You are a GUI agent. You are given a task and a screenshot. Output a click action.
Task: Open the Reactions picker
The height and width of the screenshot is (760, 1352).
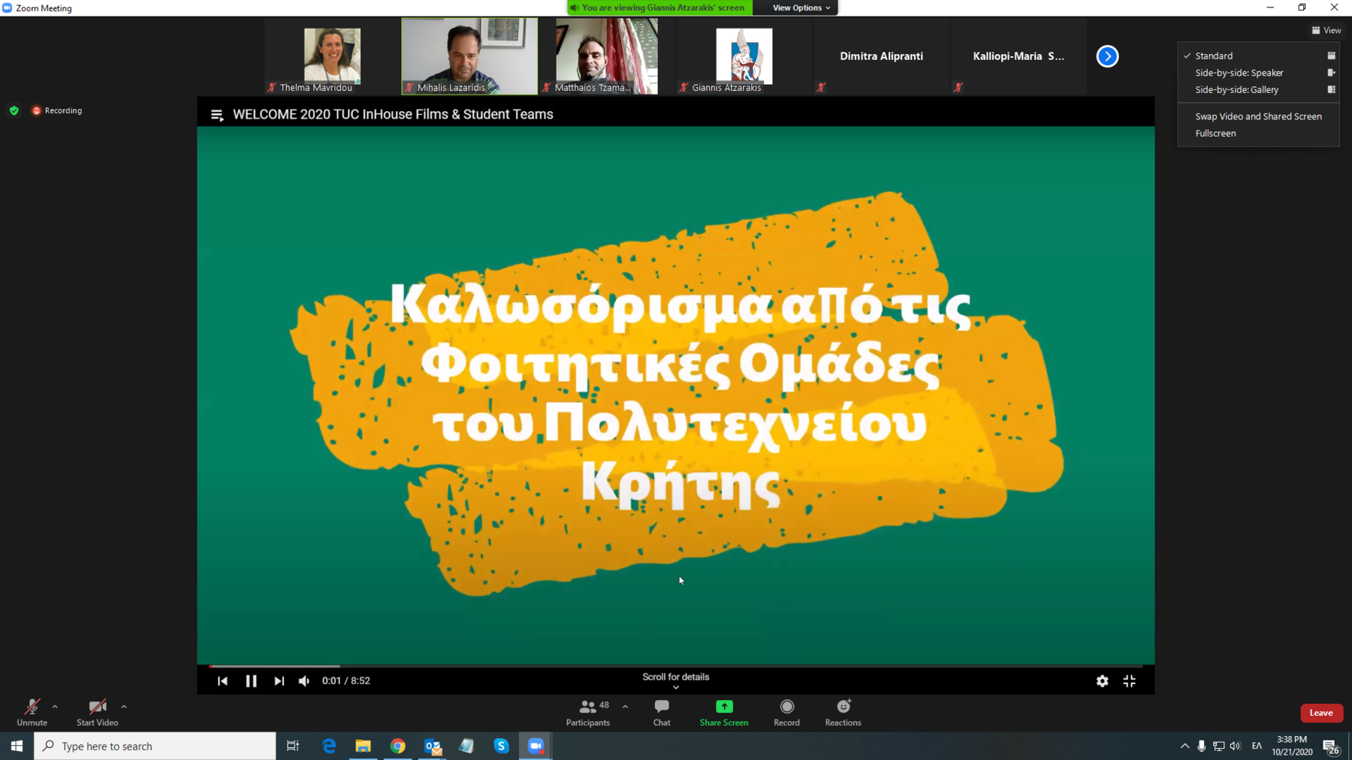pos(843,712)
